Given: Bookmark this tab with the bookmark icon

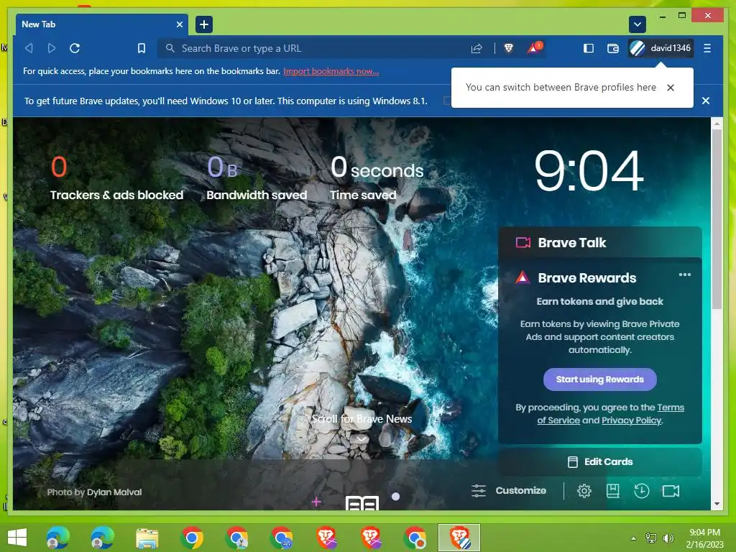Looking at the screenshot, I should (142, 48).
